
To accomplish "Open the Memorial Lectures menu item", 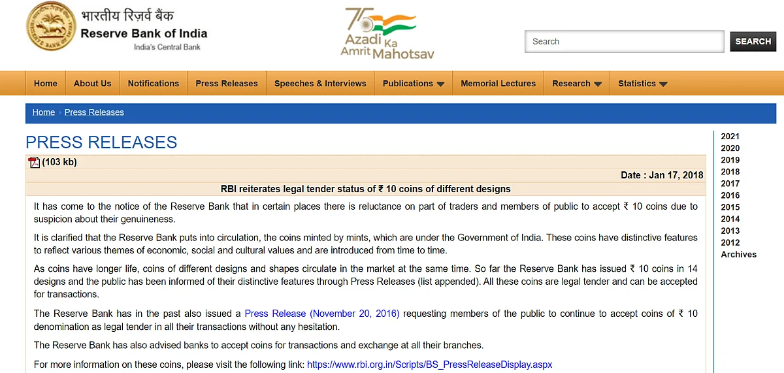I will (x=498, y=84).
